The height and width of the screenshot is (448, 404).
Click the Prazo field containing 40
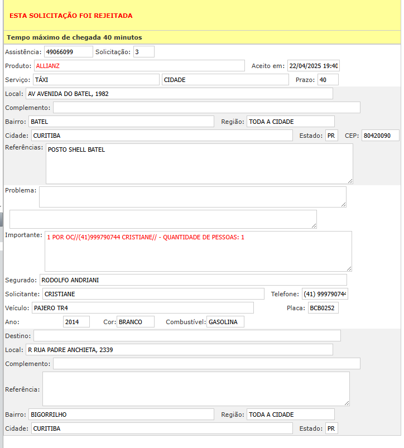[328, 80]
